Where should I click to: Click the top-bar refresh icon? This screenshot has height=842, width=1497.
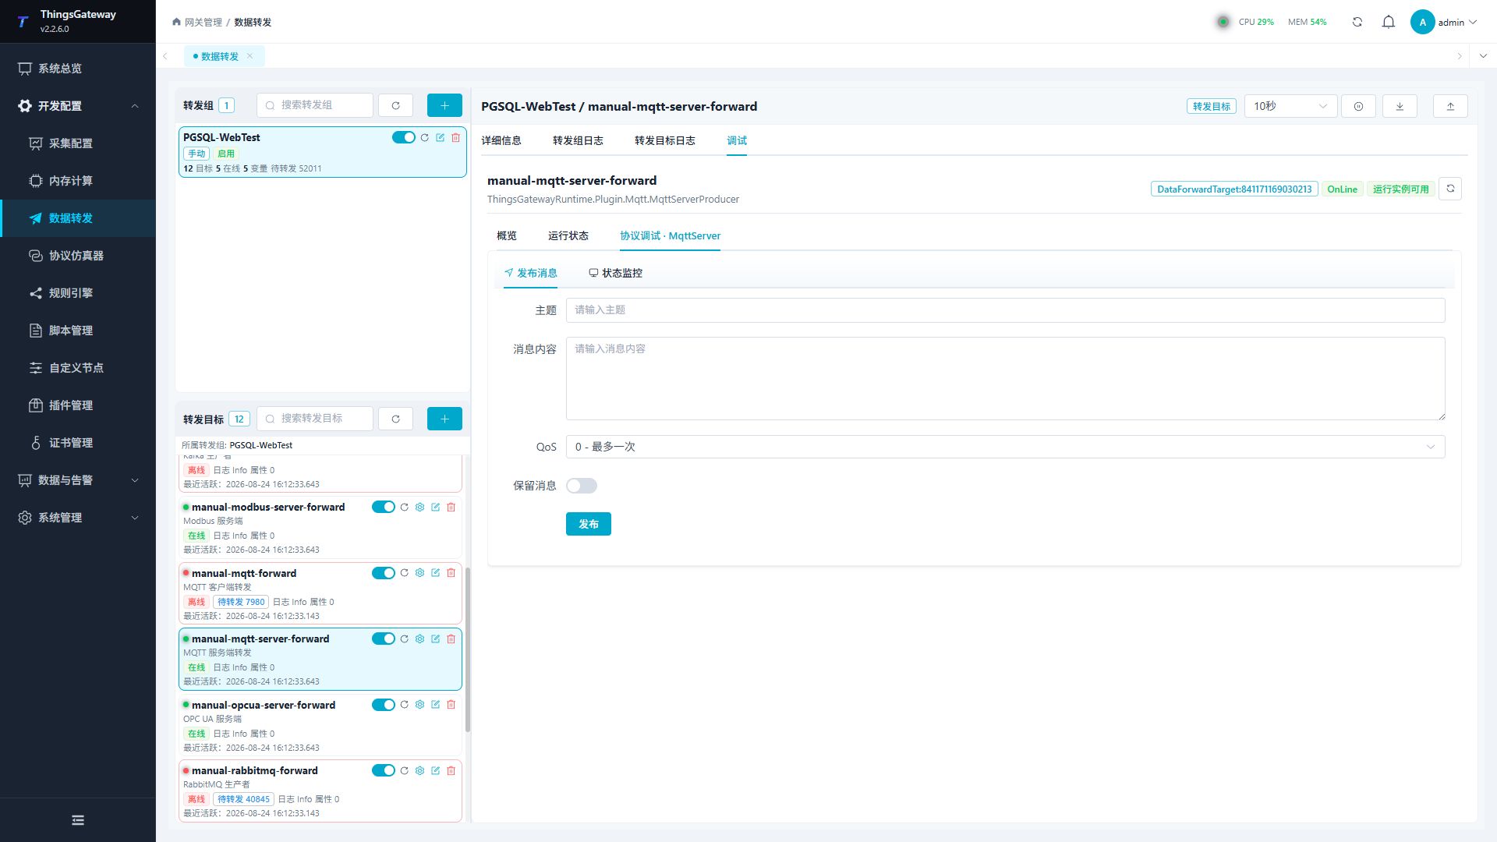point(1357,22)
